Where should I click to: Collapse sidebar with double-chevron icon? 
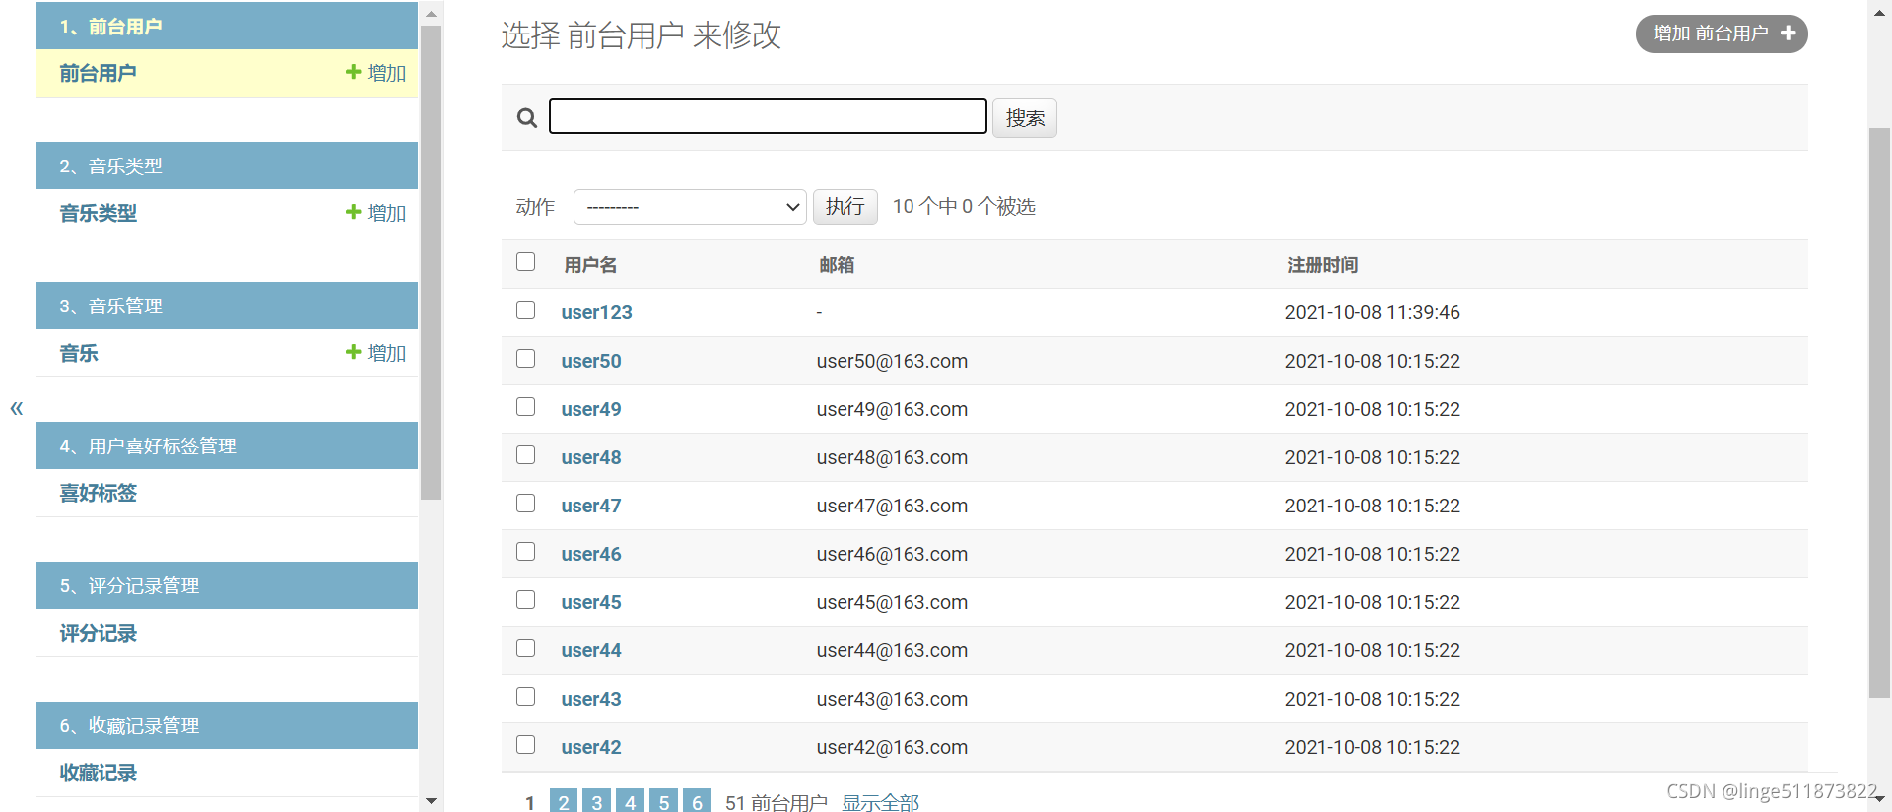17,408
